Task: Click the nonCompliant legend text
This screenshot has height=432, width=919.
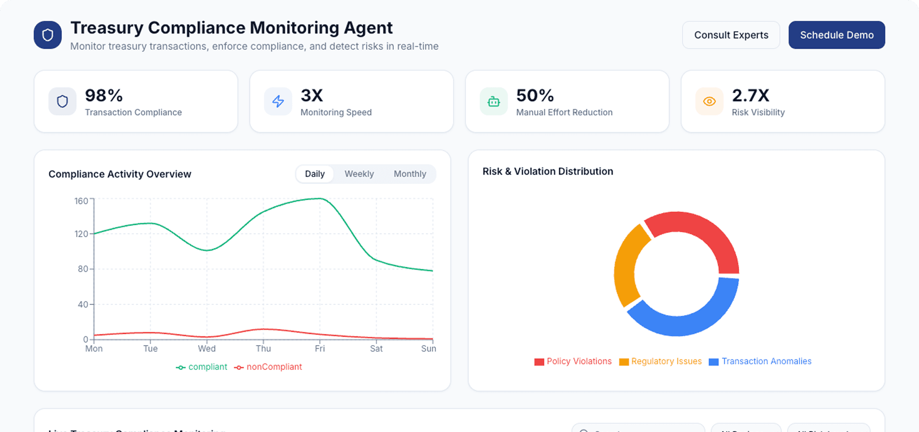Action: 274,367
